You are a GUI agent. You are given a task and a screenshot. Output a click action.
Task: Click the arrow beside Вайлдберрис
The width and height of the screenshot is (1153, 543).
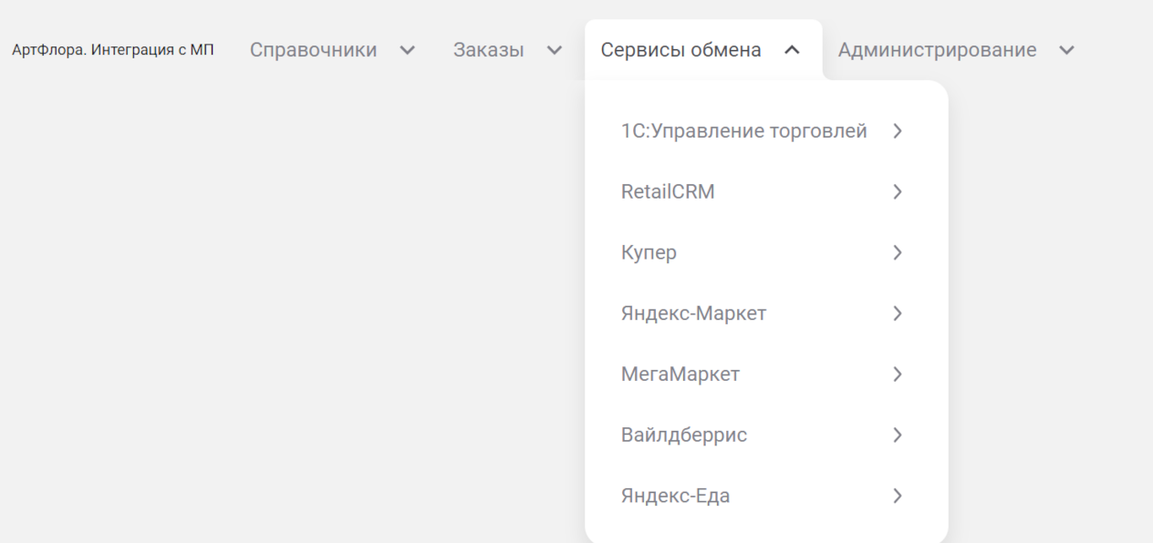point(898,435)
